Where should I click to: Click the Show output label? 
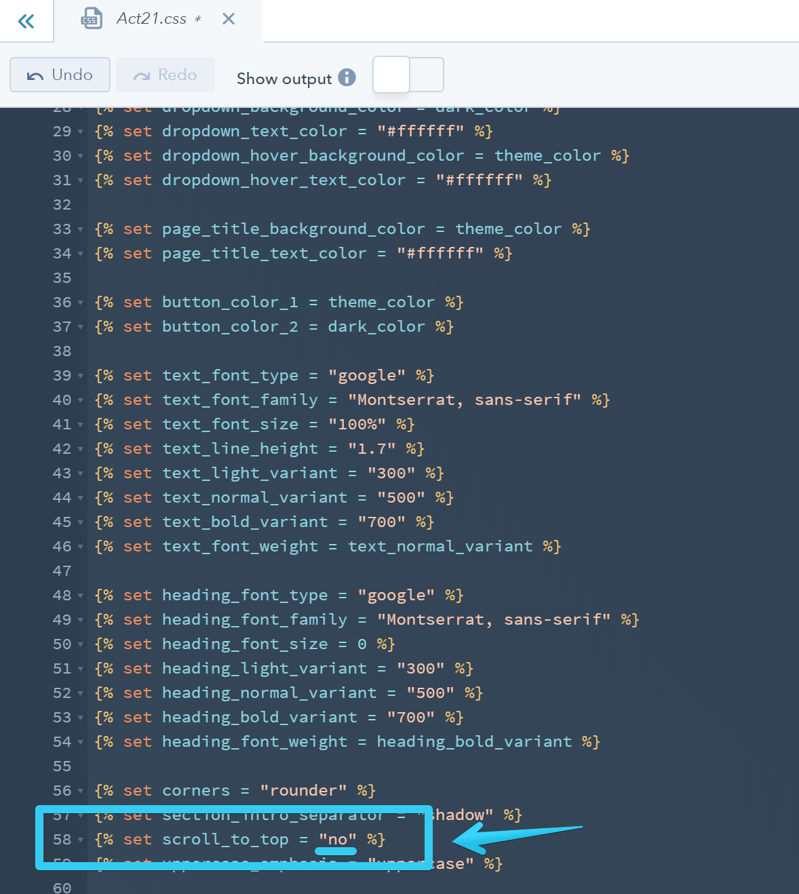[284, 78]
